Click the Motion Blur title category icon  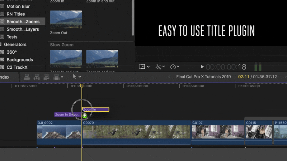point(2,6)
